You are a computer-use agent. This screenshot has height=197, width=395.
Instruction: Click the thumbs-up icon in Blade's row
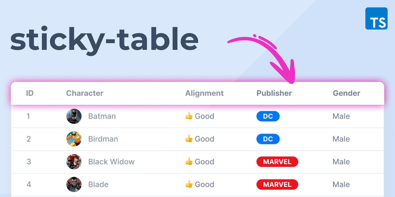click(189, 184)
